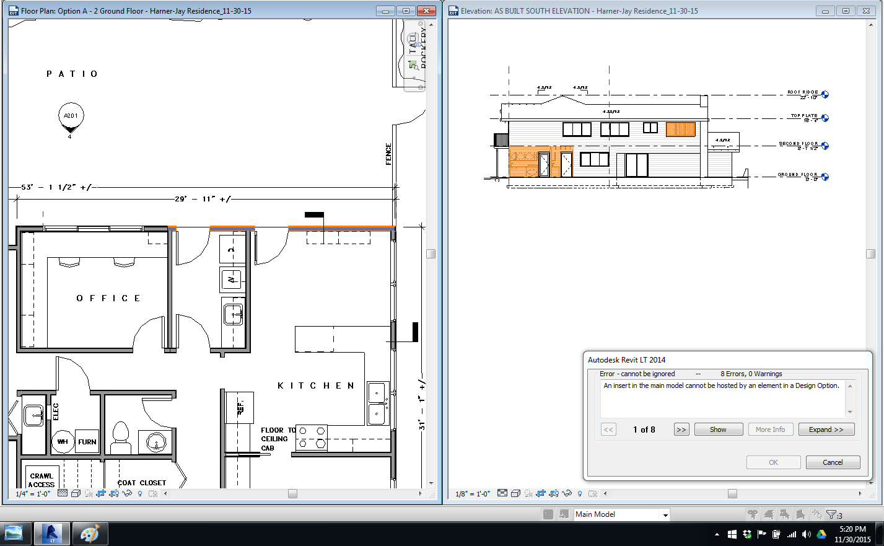Click Visual Style cube in floor plan view bar
The height and width of the screenshot is (546, 884).
[76, 493]
